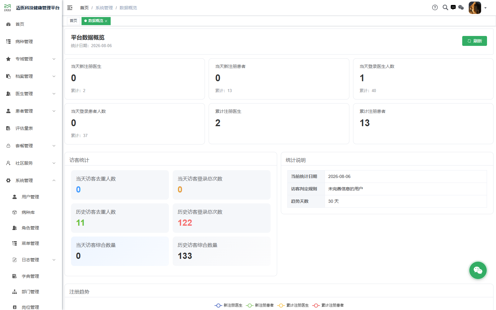
Task: Click the 累计注册患者 card
Action: coord(423,124)
